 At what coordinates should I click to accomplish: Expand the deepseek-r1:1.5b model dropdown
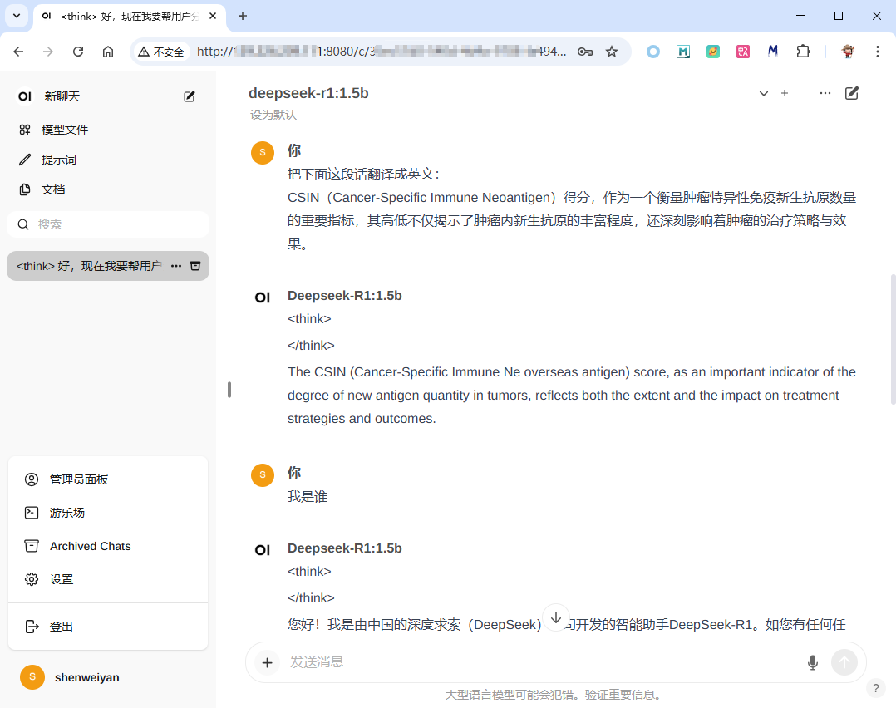pos(763,94)
